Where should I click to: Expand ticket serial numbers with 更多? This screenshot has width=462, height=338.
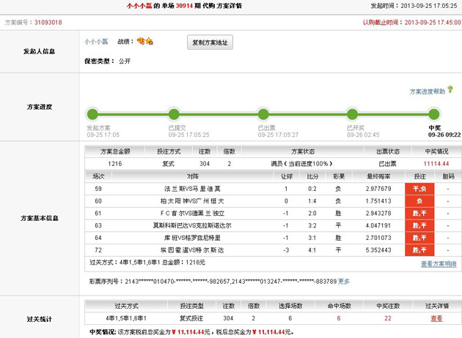click(x=344, y=281)
